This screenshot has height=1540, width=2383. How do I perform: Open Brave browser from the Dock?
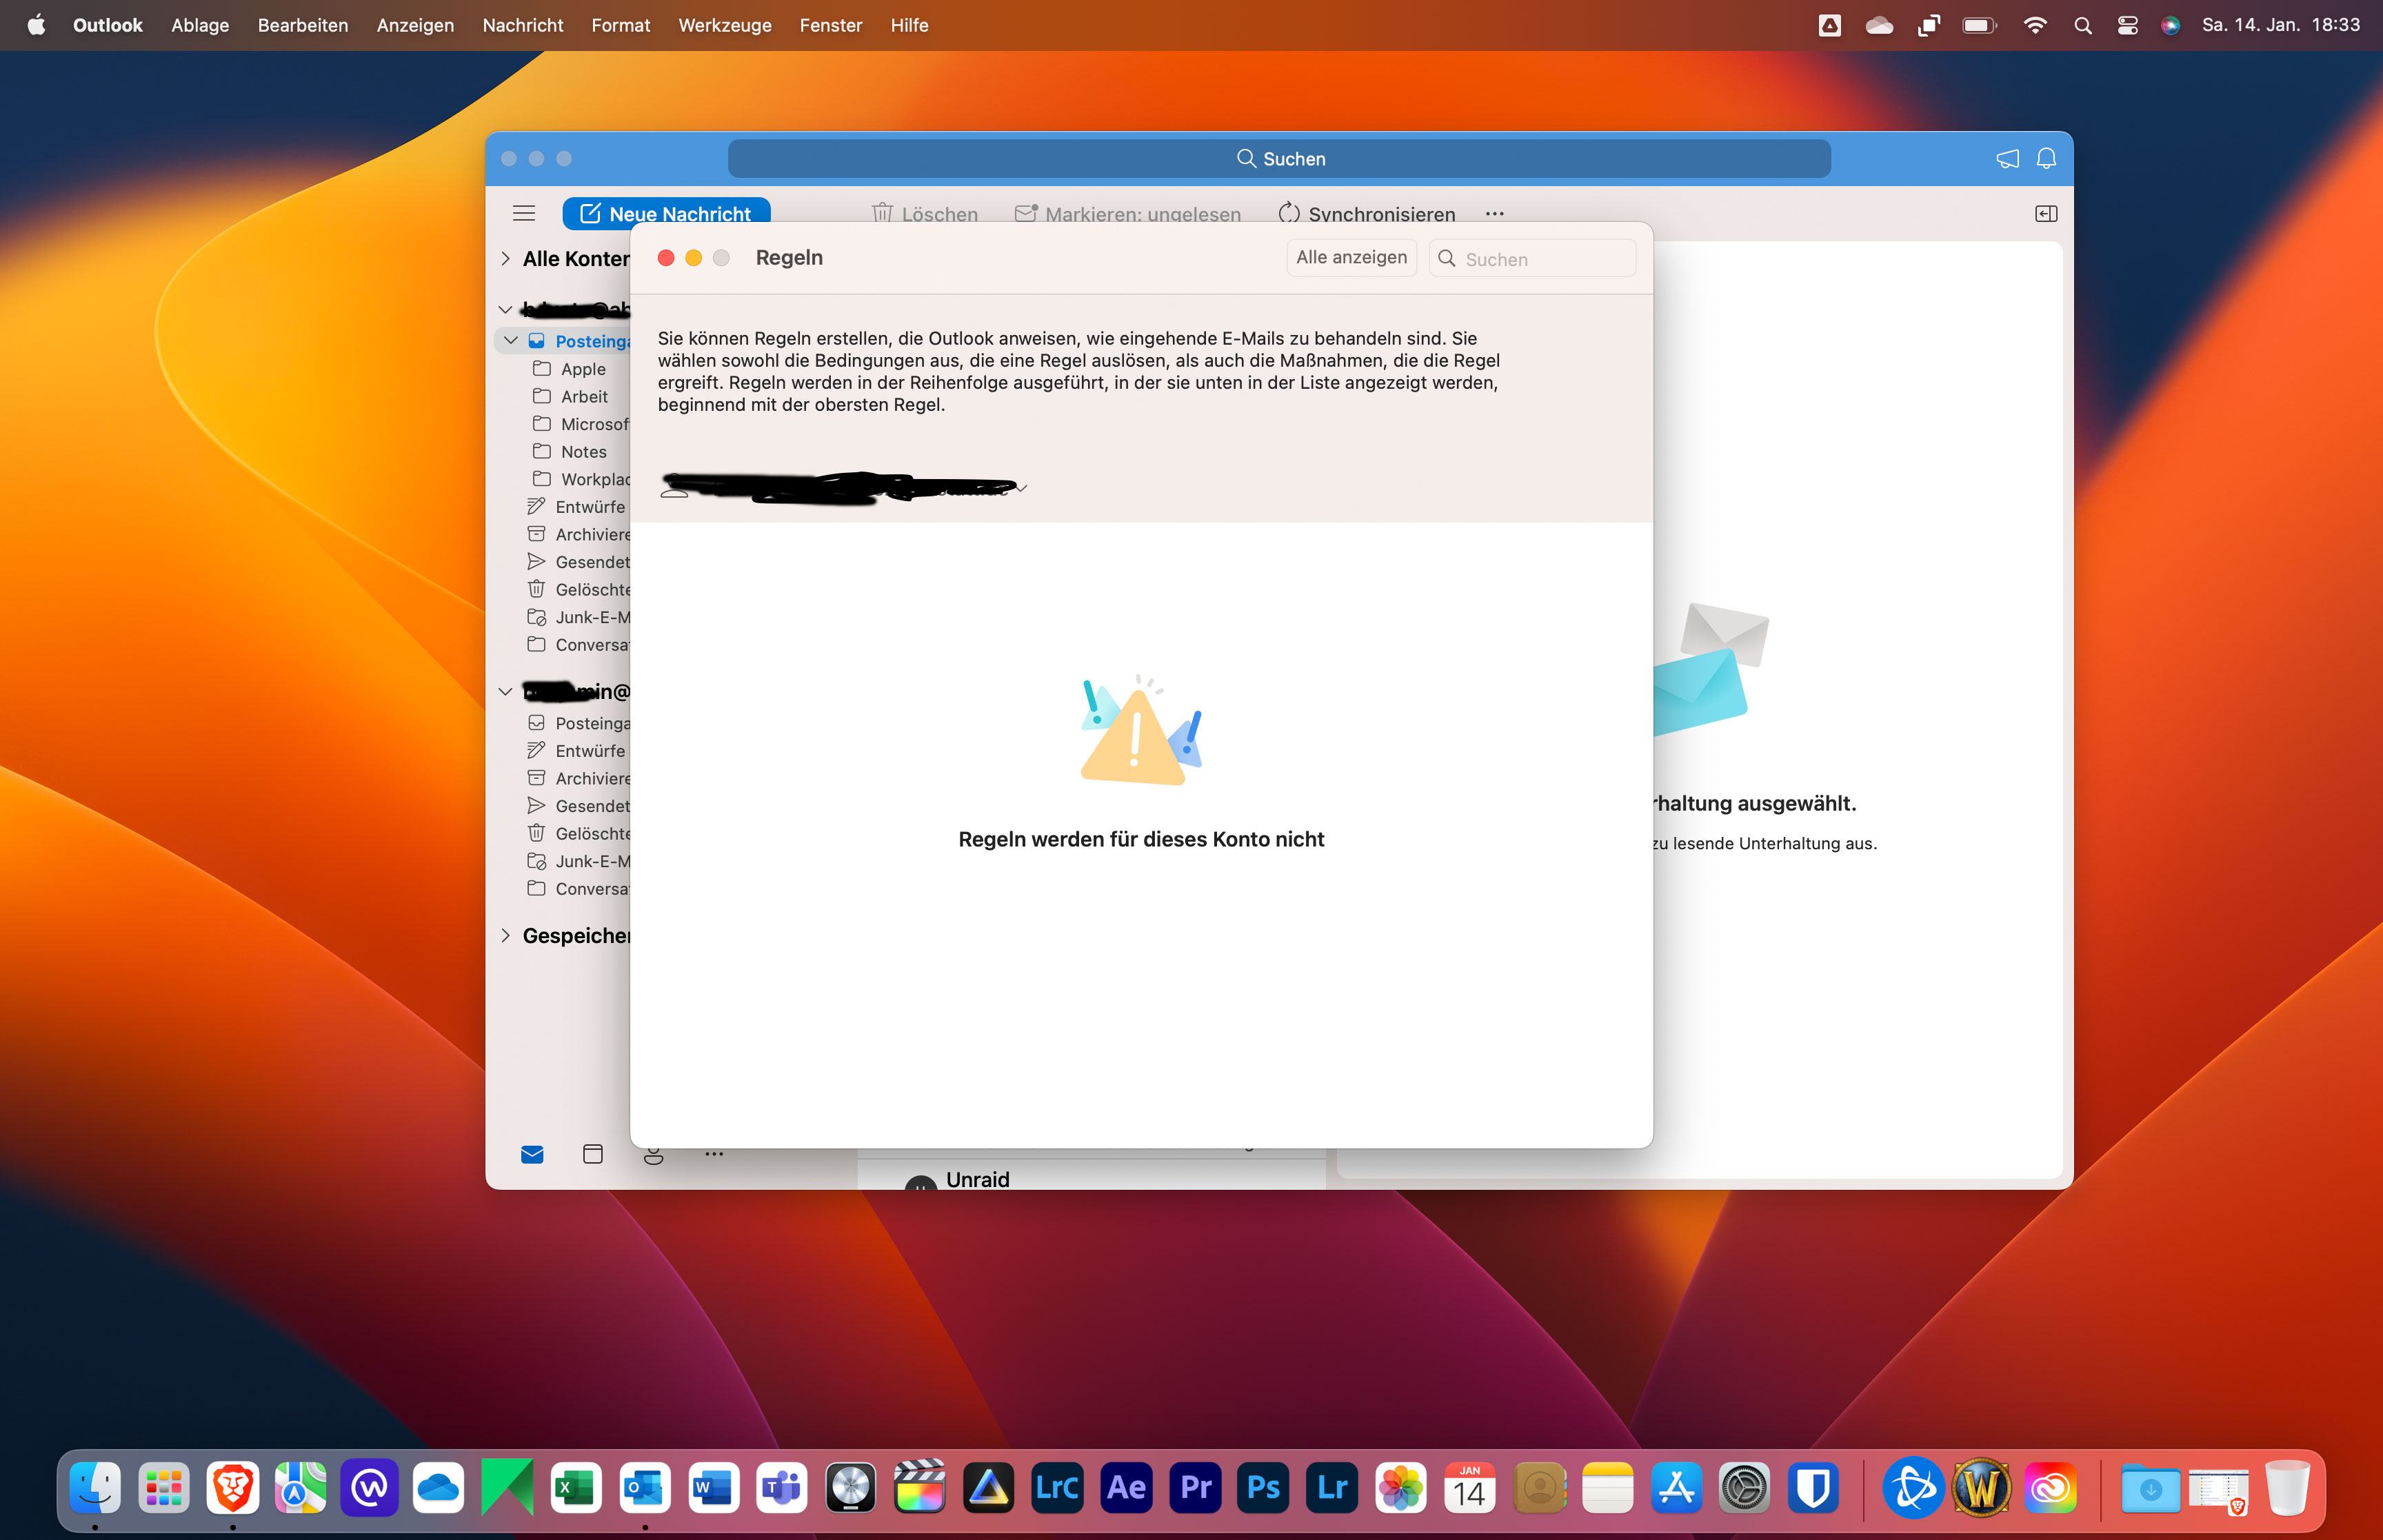tap(233, 1488)
